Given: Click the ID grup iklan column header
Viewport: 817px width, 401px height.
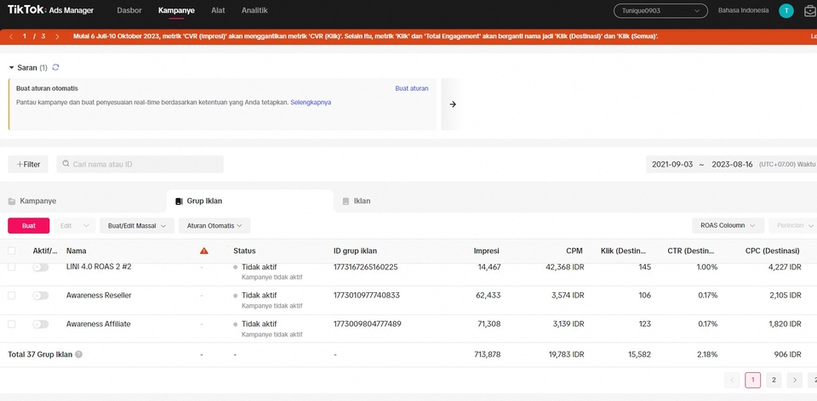Looking at the screenshot, I should [355, 251].
